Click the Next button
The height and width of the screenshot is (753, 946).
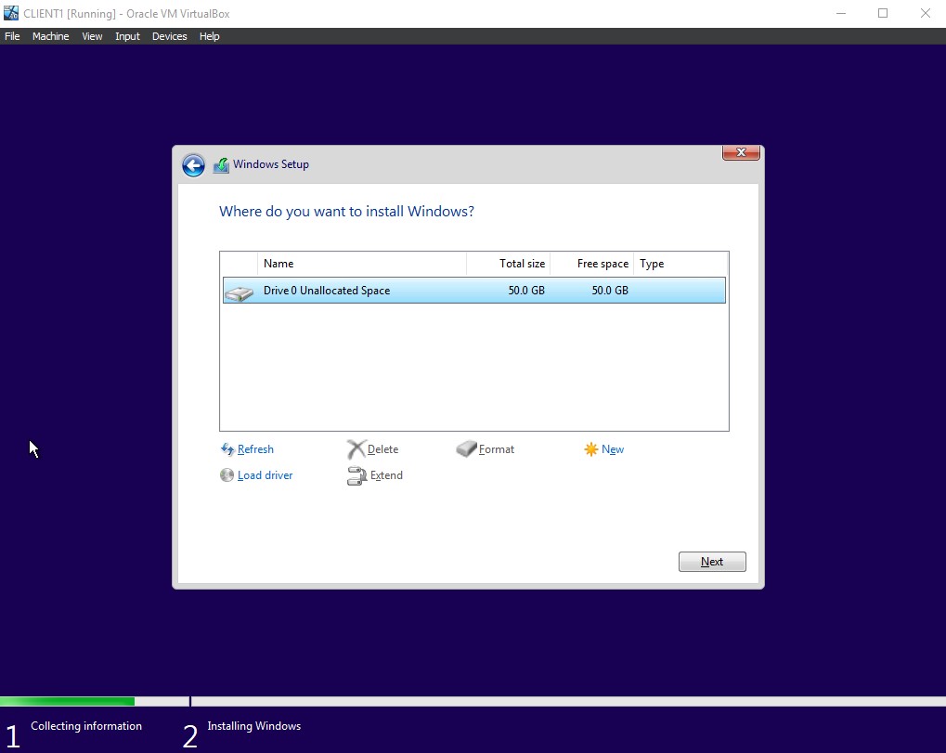712,562
